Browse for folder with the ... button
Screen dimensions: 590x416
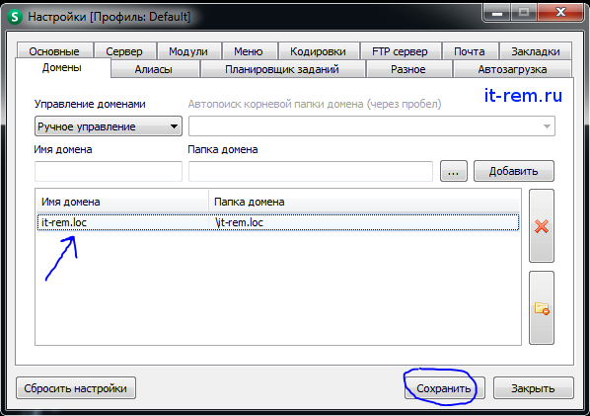pyautogui.click(x=454, y=172)
